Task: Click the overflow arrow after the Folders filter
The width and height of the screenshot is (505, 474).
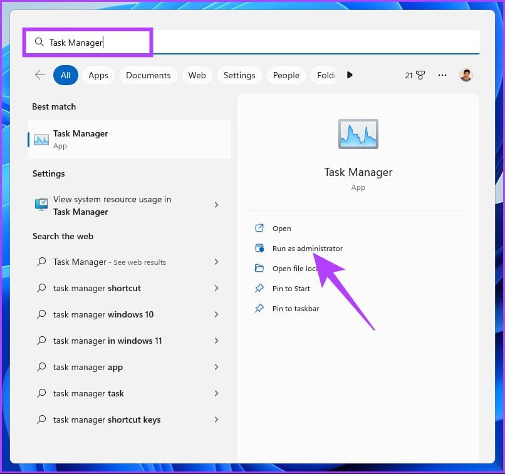Action: tap(350, 75)
